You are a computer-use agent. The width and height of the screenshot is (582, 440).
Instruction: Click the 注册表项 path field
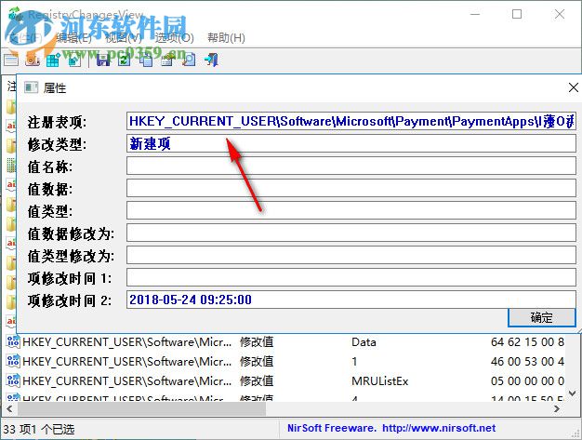(x=351, y=122)
